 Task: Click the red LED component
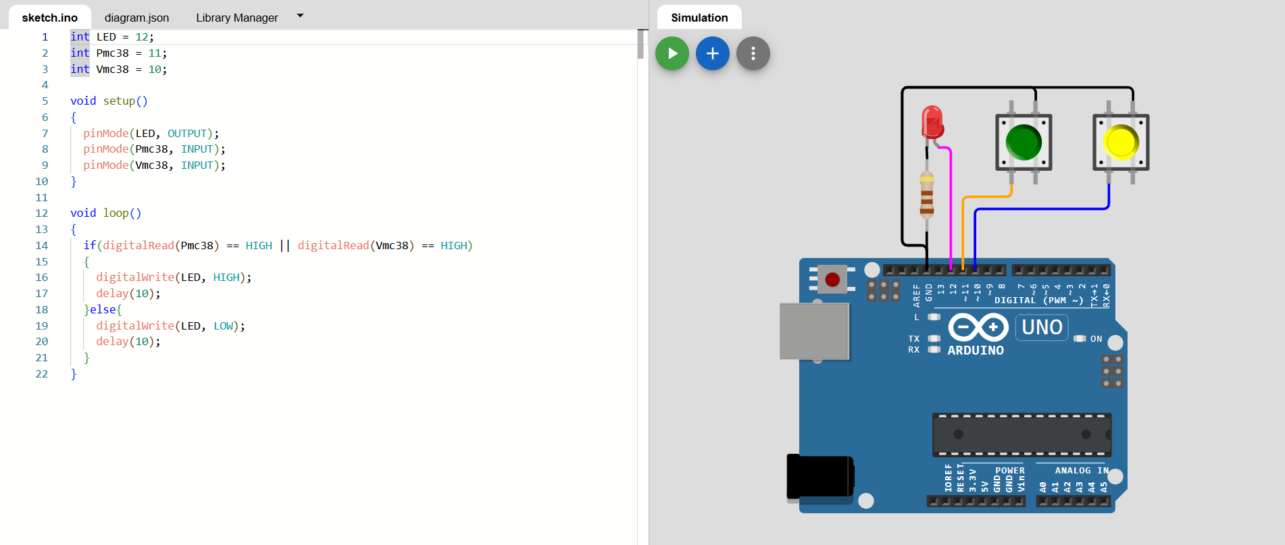(932, 122)
